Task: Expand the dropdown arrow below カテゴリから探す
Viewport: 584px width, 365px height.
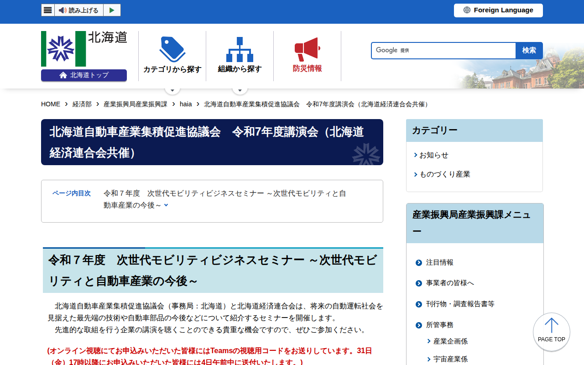Action: (x=172, y=90)
